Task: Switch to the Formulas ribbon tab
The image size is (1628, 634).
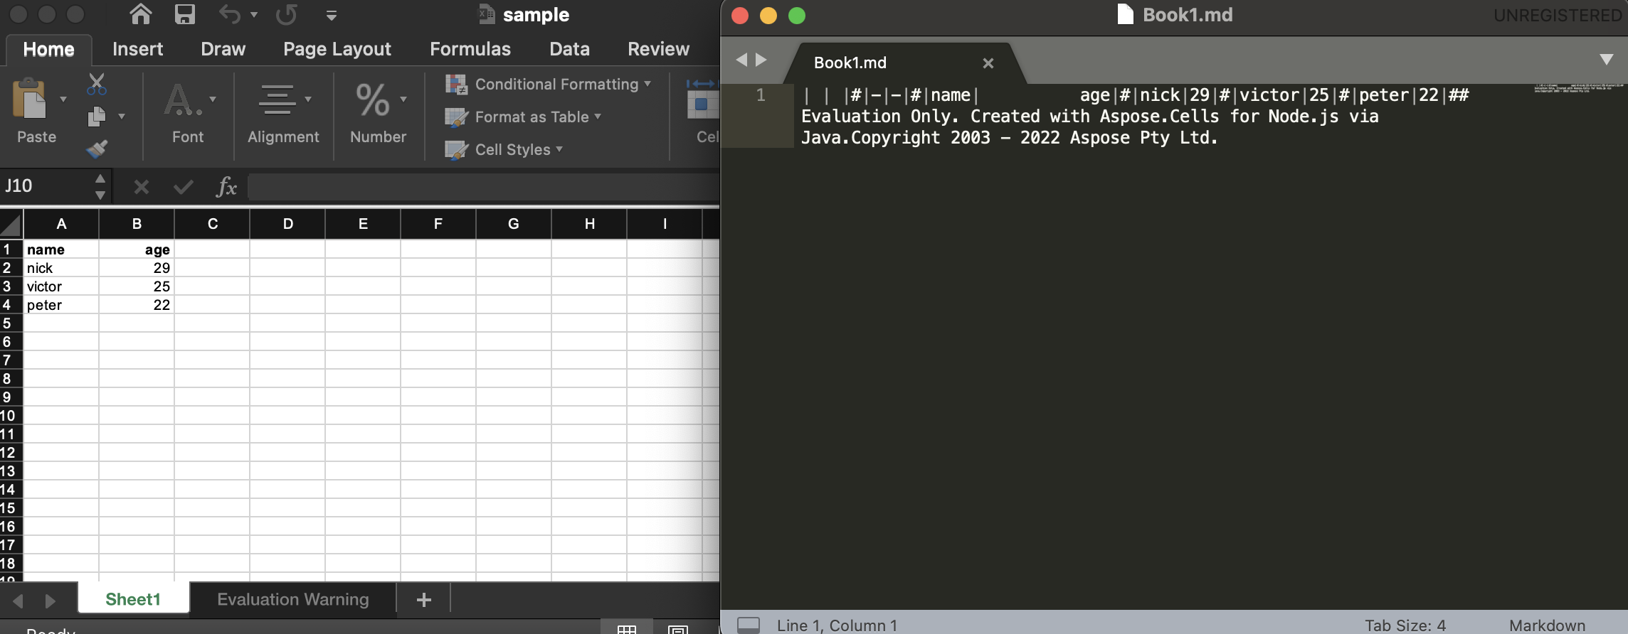Action: [x=470, y=49]
